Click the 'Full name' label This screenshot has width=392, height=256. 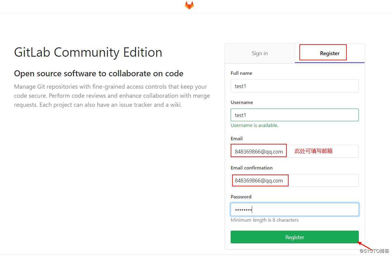[241, 73]
